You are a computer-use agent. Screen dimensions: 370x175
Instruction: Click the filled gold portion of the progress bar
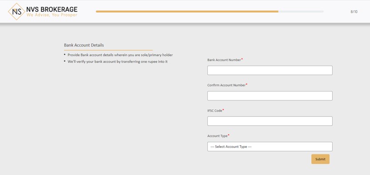click(x=187, y=11)
